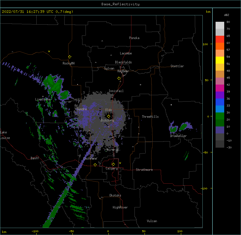
Task: Click the HighRiver city label
Action: pos(120,207)
